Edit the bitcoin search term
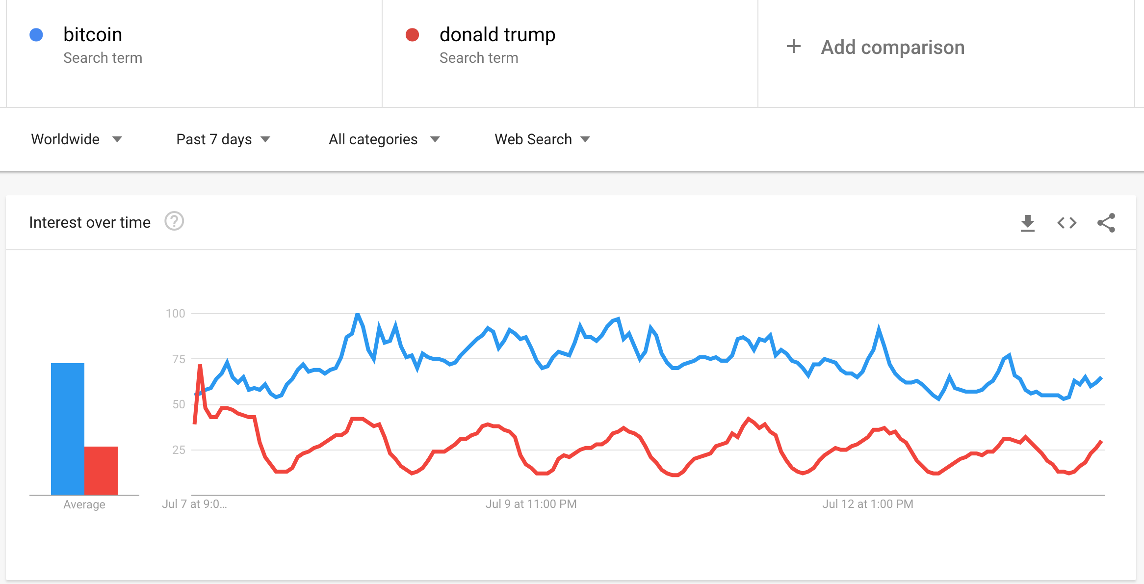This screenshot has width=1144, height=584. [93, 35]
